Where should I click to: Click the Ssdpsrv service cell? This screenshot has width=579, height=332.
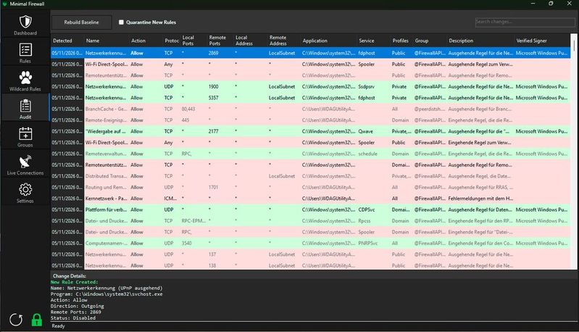click(x=366, y=86)
